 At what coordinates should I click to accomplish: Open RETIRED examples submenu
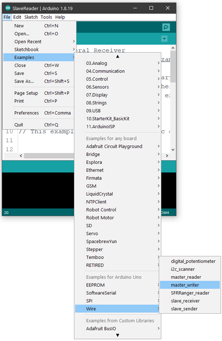(117, 266)
